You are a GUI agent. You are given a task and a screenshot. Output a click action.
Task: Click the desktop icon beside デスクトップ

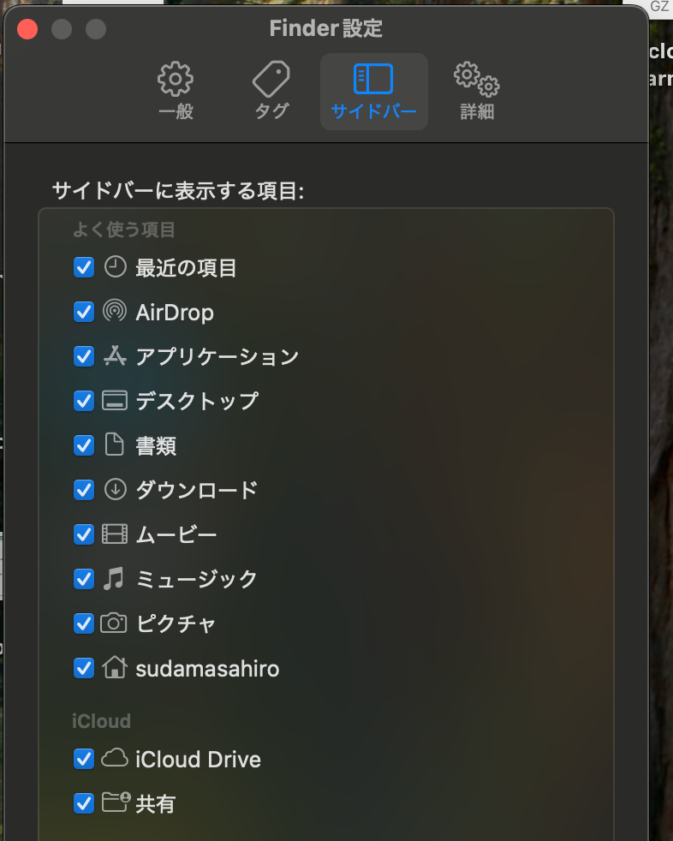coord(115,401)
